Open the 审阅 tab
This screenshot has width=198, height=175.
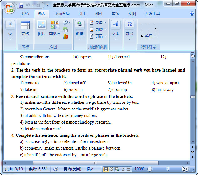click(116, 13)
